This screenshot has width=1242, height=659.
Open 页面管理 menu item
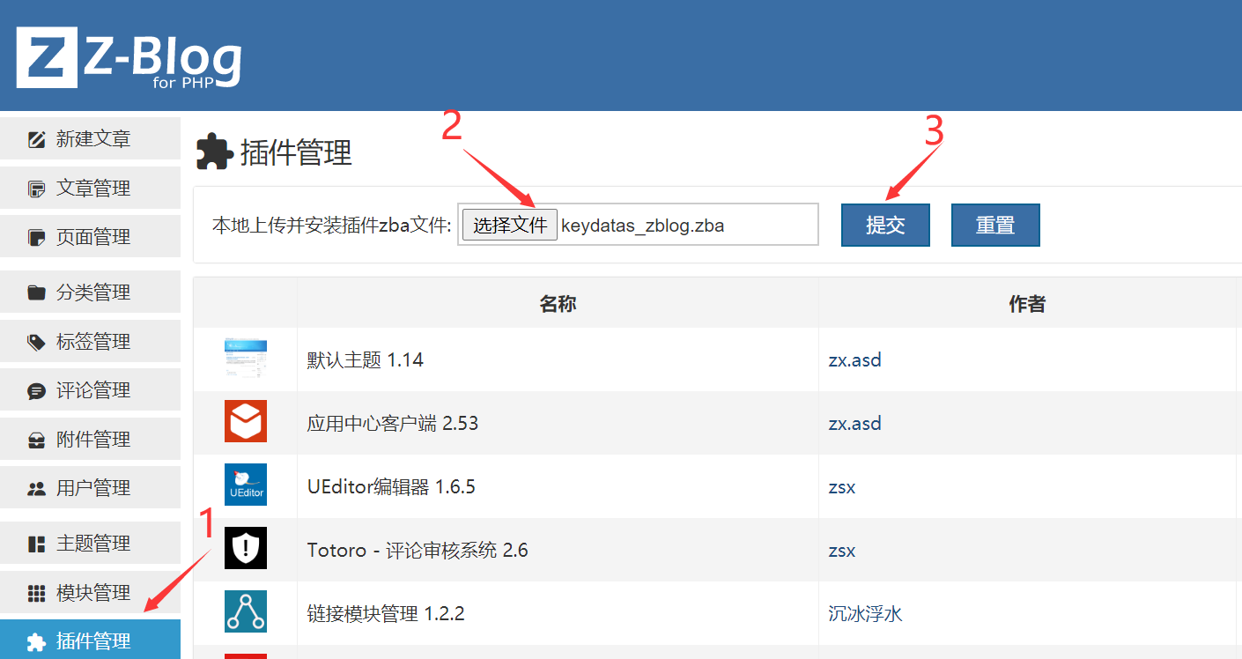(90, 236)
